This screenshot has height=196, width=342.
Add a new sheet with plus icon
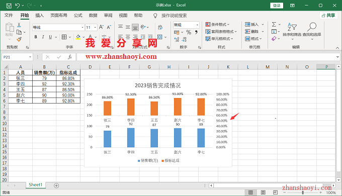click(56, 185)
